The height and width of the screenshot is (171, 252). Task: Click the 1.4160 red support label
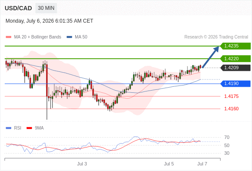coord(231,109)
